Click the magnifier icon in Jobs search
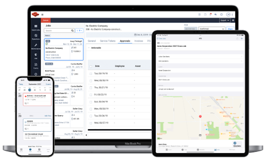Screen dimensions: 266x163 point(73,30)
